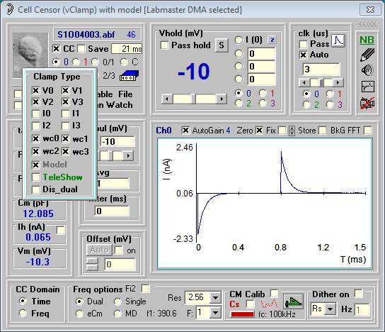Uncheck wc3 in Clamp Type popup

[x=65, y=151]
